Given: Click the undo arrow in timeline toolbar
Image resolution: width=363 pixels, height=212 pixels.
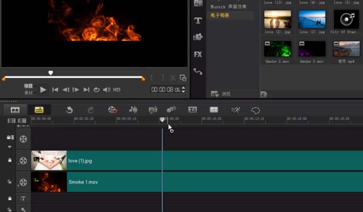Looking at the screenshot, I should (69, 110).
